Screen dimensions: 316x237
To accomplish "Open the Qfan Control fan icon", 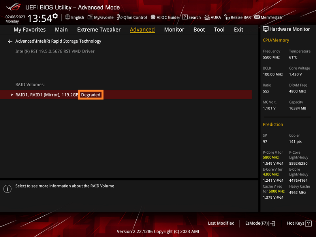I will (x=120, y=17).
